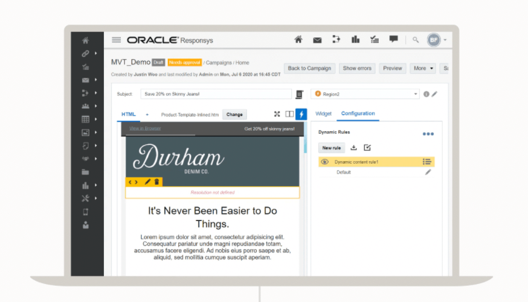Viewport: 528px width, 302px height.
Task: Expand the arrow beside sidebar wrench icon
Action: [x=96, y=198]
